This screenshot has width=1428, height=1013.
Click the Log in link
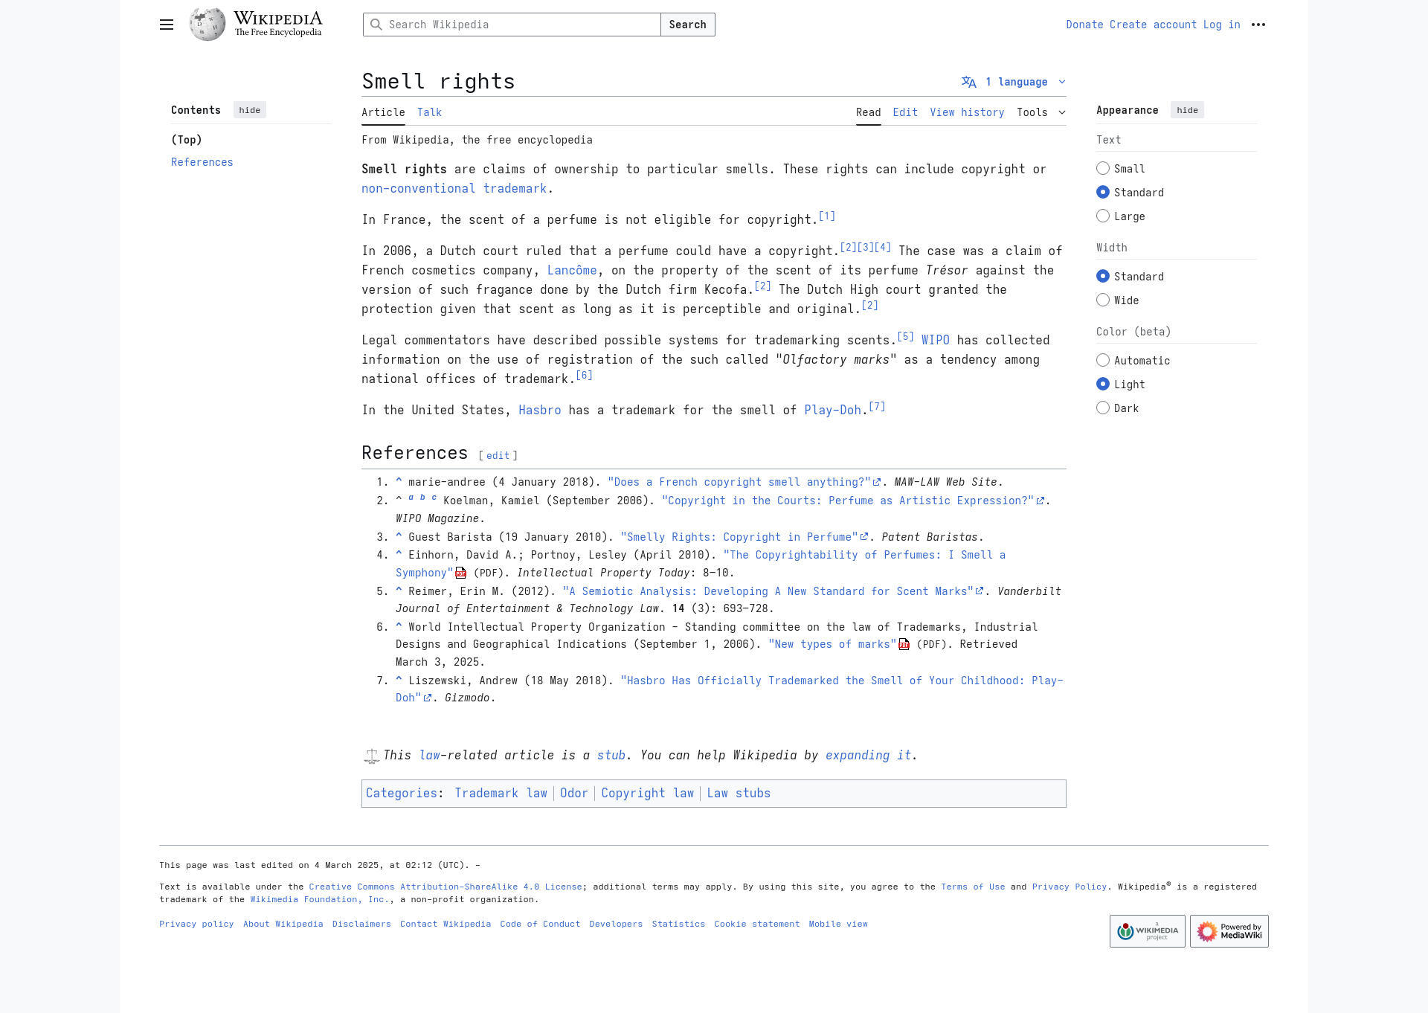(1221, 25)
